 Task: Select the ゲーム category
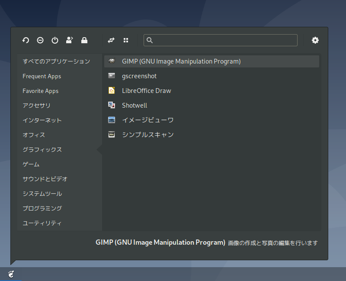coord(31,164)
